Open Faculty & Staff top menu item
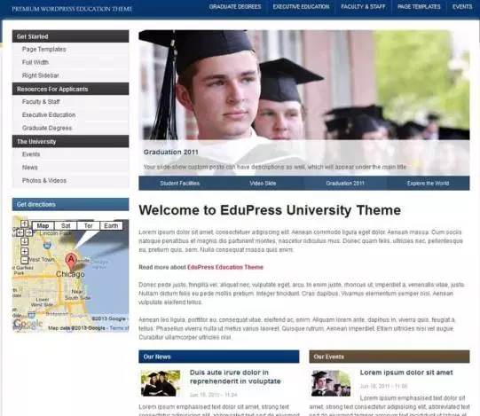This screenshot has width=480, height=416. pyautogui.click(x=363, y=7)
